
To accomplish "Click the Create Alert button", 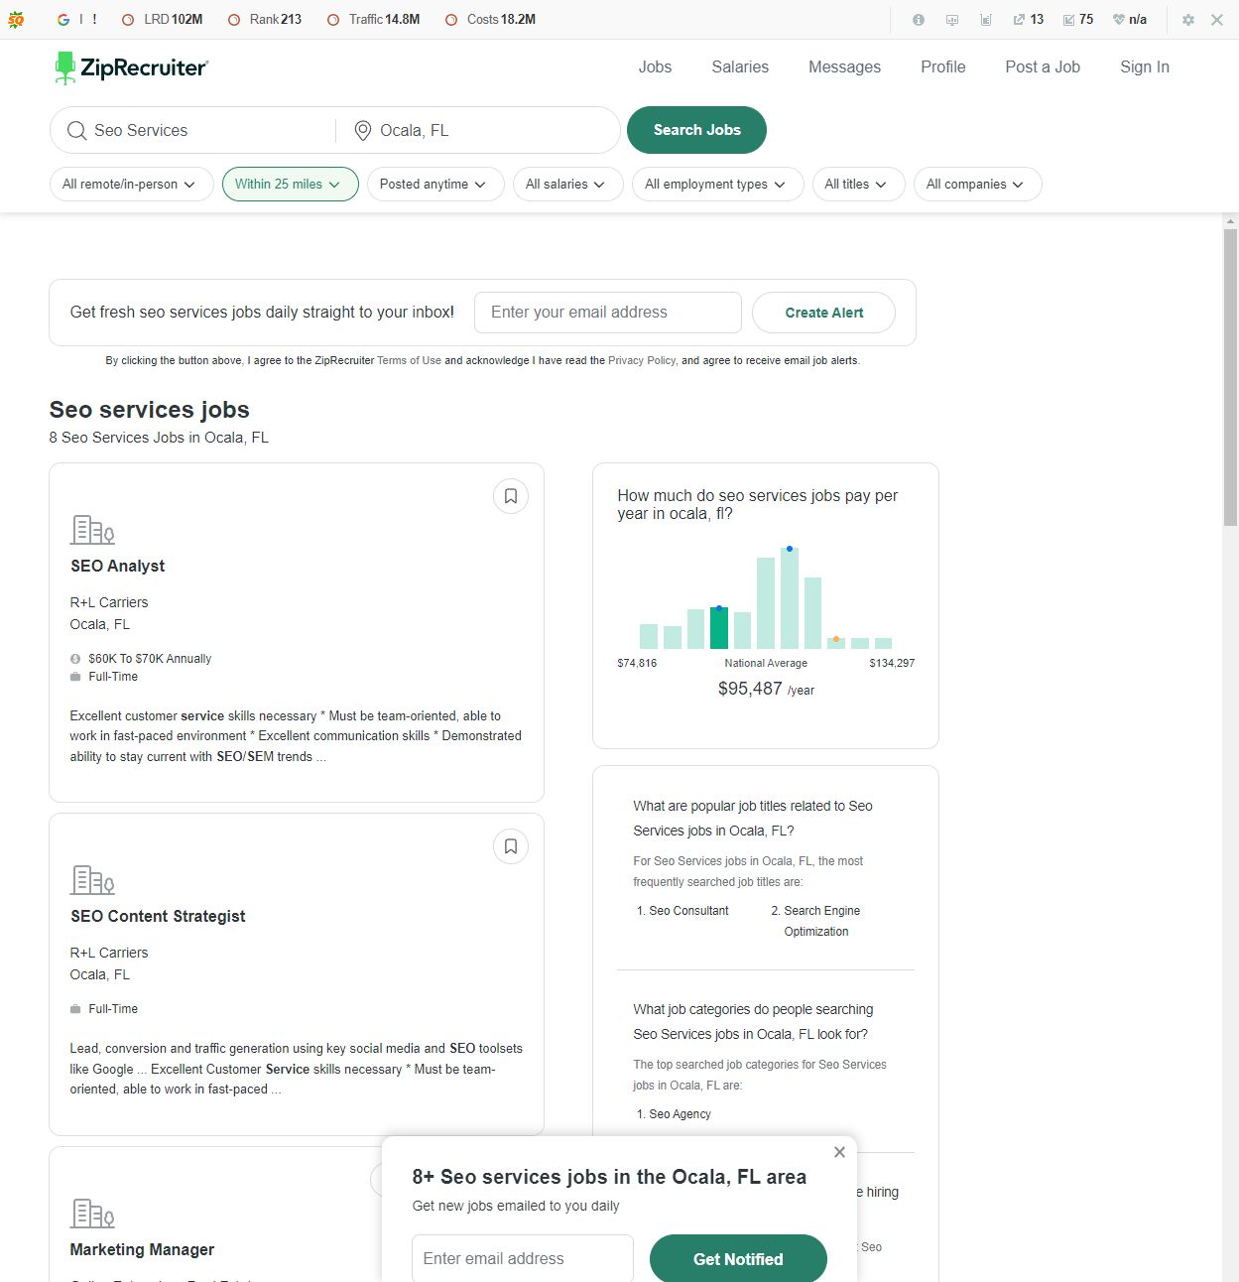I will 823,313.
